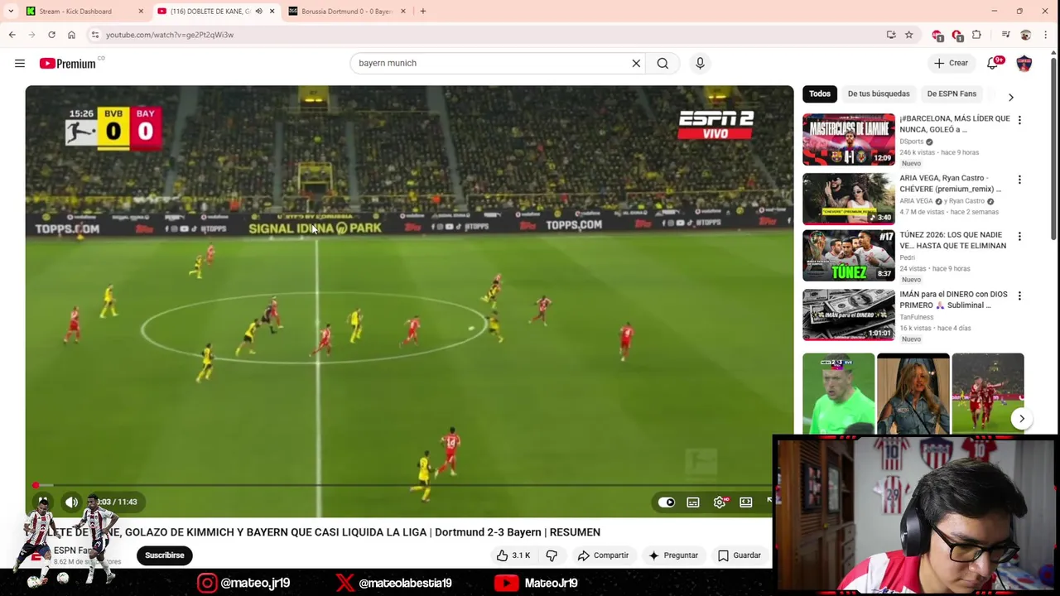This screenshot has height=596, width=1060.
Task: Open Chrome three-dot menu
Action: 1046,35
